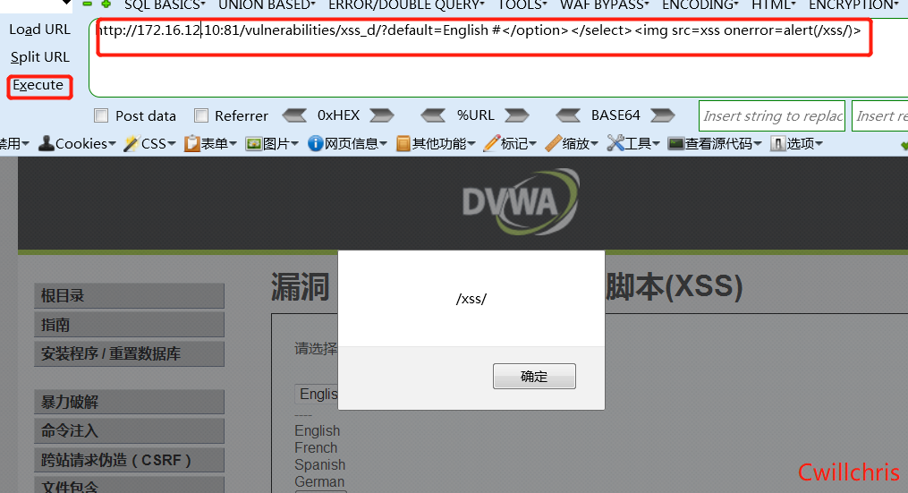Click the DVWA logo
The height and width of the screenshot is (493, 908).
pyautogui.click(x=521, y=201)
